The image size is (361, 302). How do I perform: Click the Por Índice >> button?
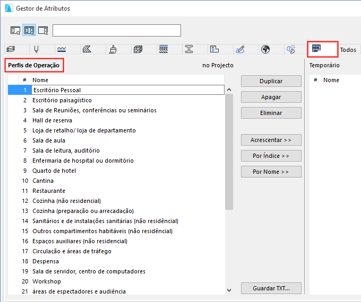click(271, 156)
